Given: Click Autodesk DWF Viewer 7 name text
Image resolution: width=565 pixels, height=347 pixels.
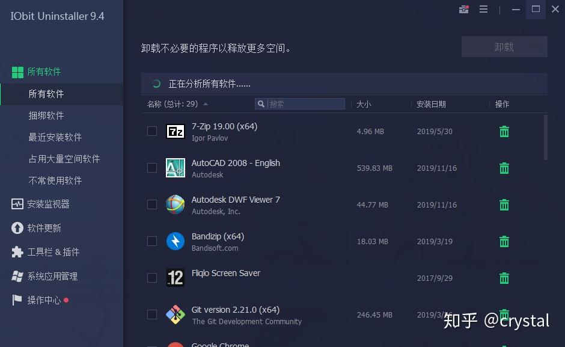Looking at the screenshot, I should click(x=236, y=200).
